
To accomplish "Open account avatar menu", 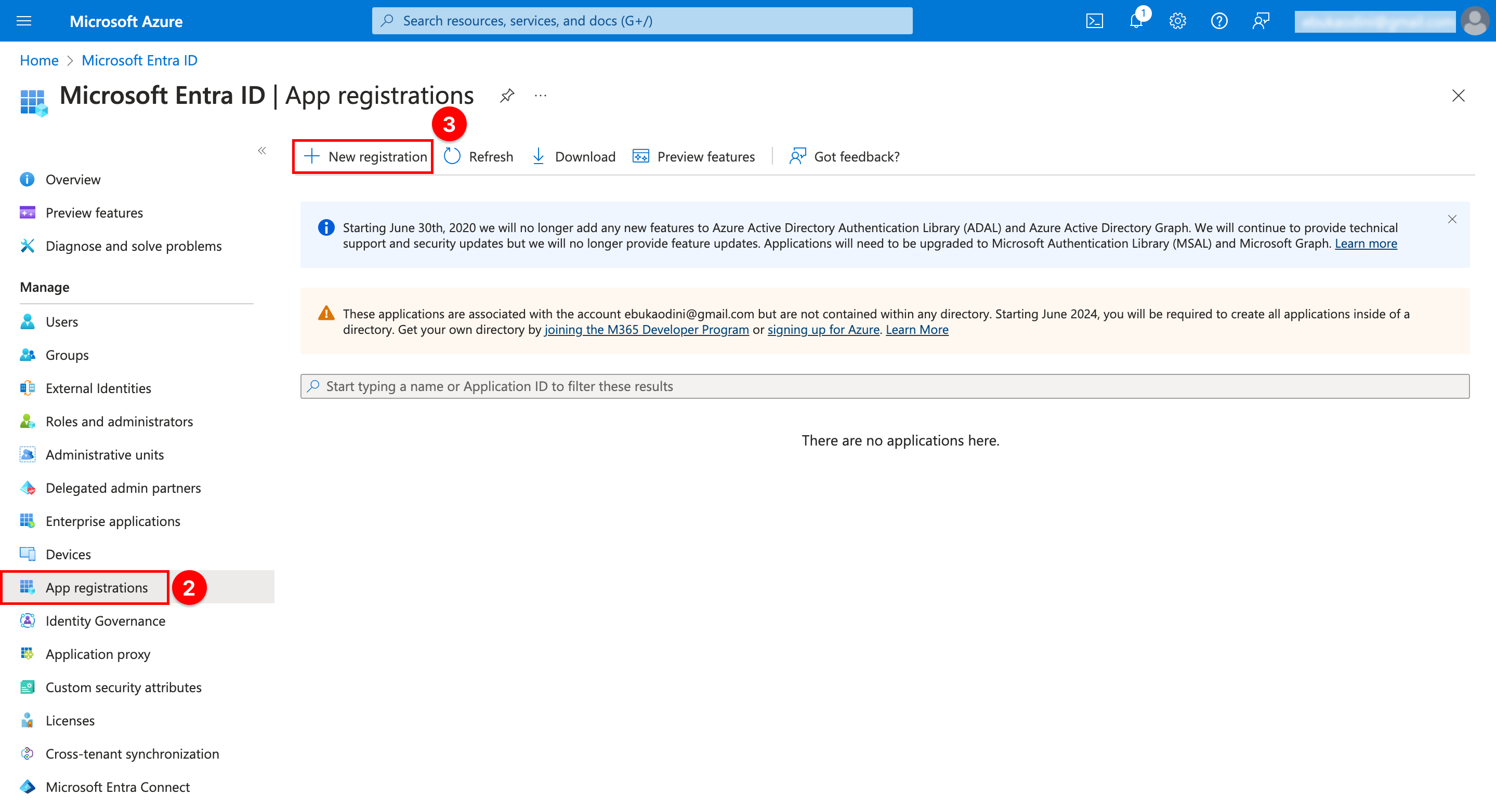I will (x=1476, y=21).
